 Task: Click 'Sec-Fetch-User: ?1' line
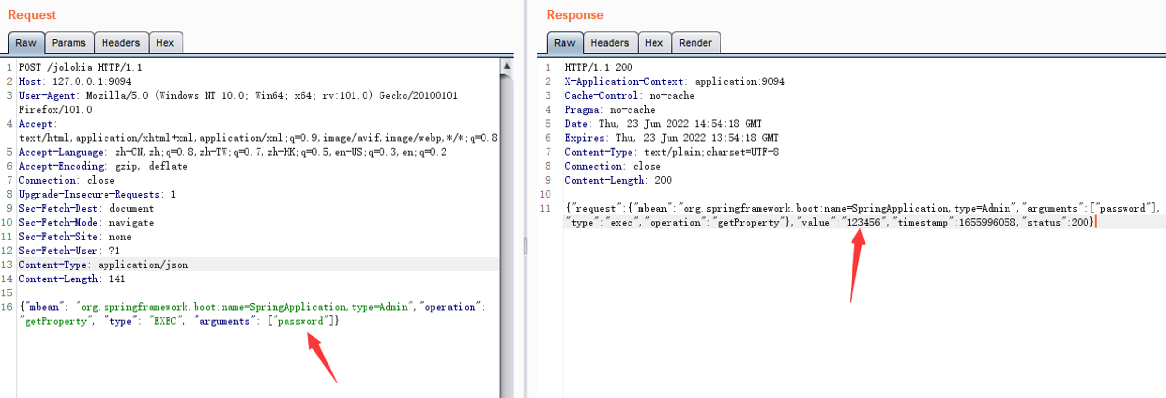[69, 251]
